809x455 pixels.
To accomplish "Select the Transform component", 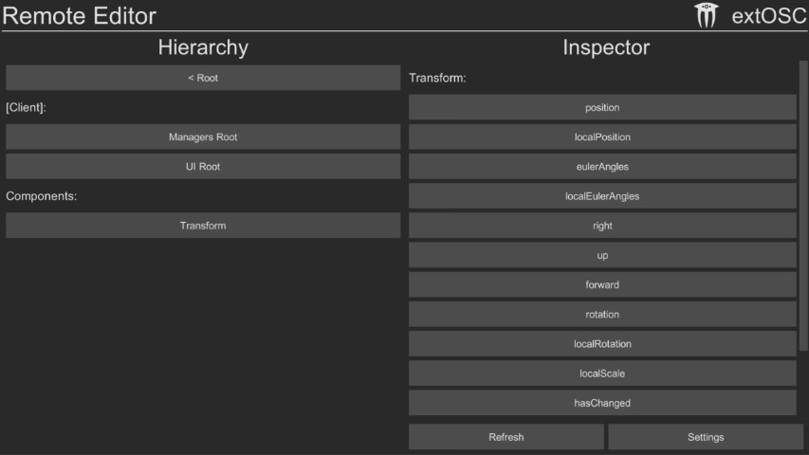I will 203,226.
